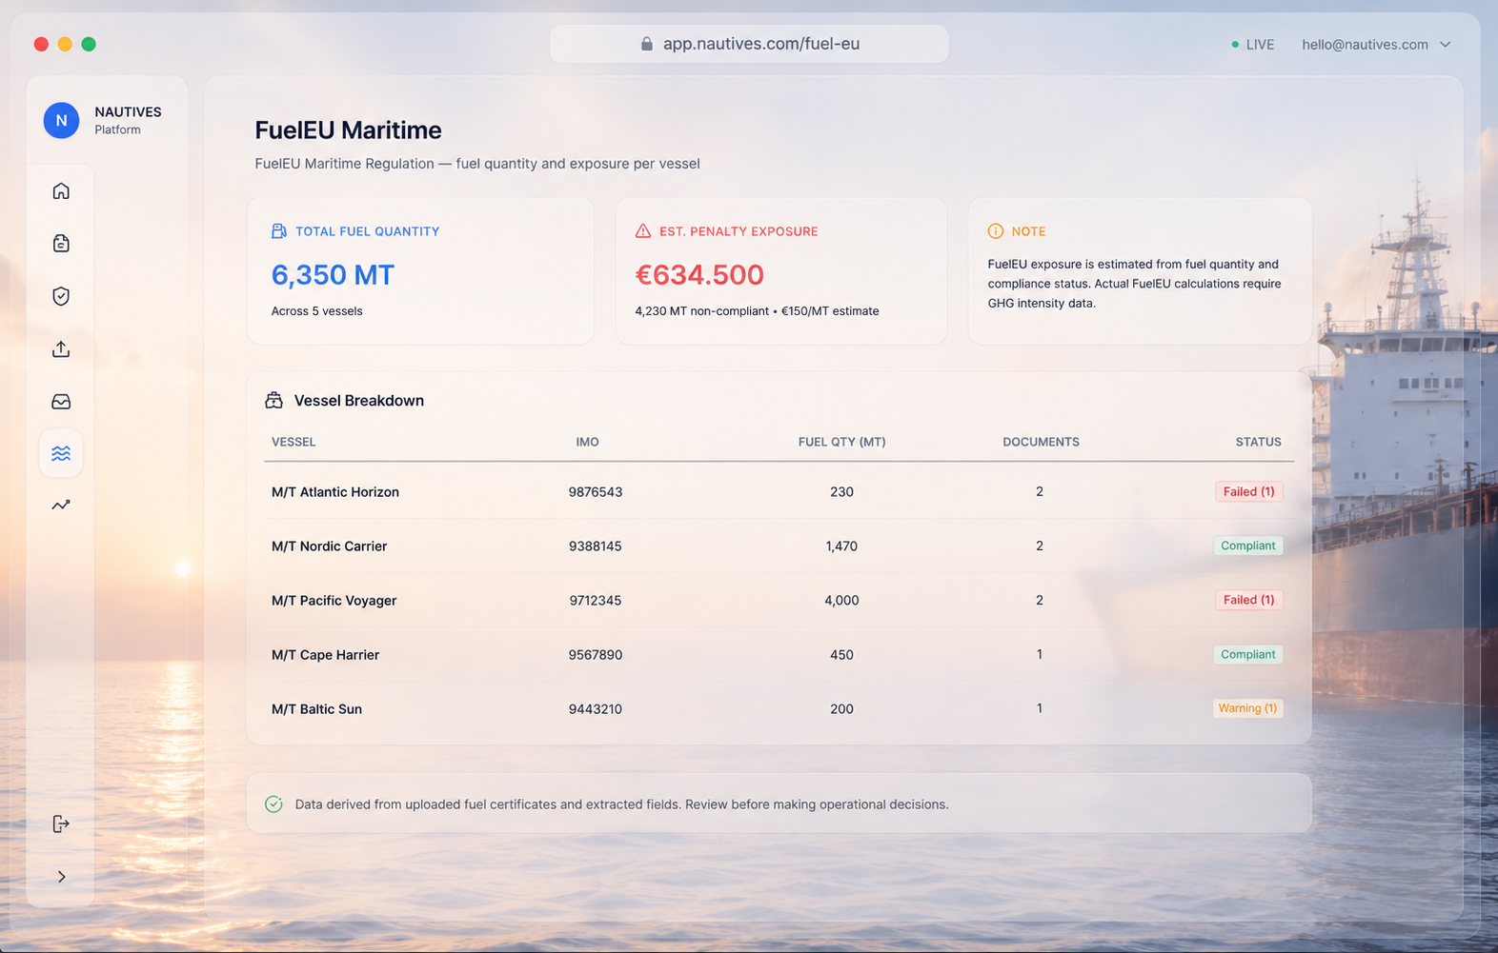Screen dimensions: 1498x953
Task: Click IMO number 9876543
Action: (x=596, y=492)
